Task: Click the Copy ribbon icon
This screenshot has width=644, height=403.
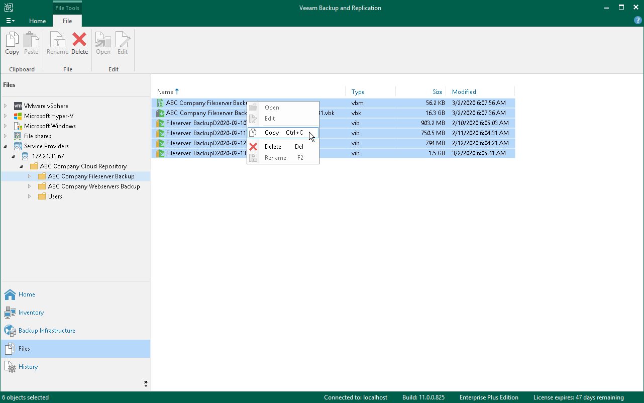Action: click(x=12, y=43)
